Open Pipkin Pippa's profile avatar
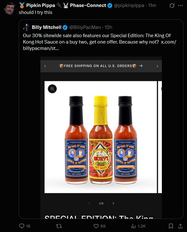 pos(10,9)
